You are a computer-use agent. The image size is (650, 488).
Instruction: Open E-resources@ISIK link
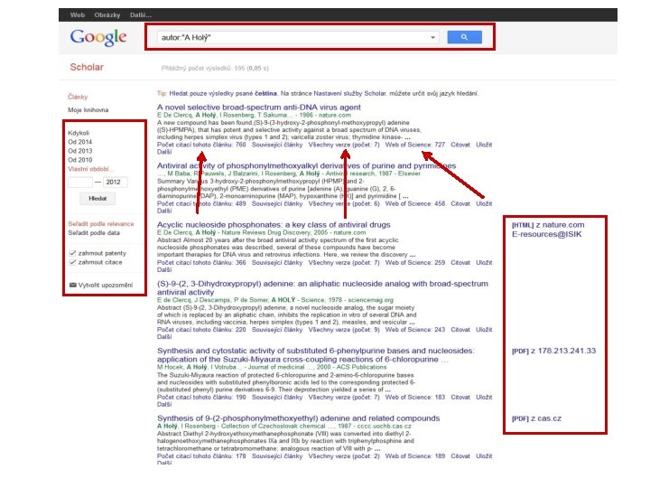(547, 234)
